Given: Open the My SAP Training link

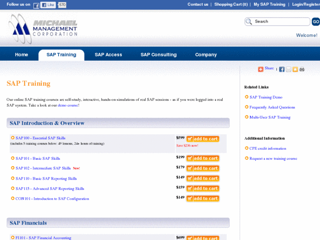Looking at the screenshot, I should 269,4.
